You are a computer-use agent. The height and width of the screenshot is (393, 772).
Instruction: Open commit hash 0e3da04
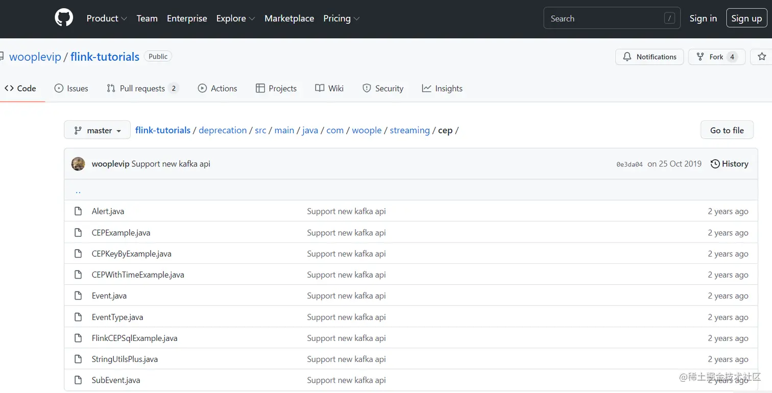pos(630,164)
